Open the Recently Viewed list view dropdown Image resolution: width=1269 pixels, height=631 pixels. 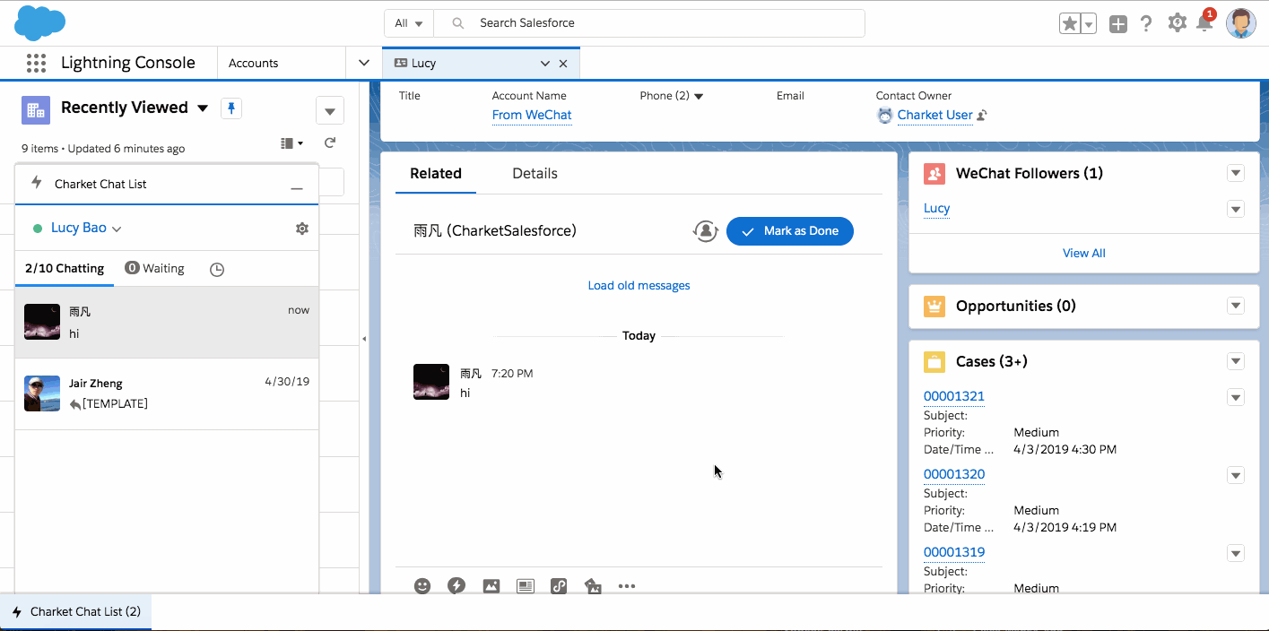pos(203,108)
